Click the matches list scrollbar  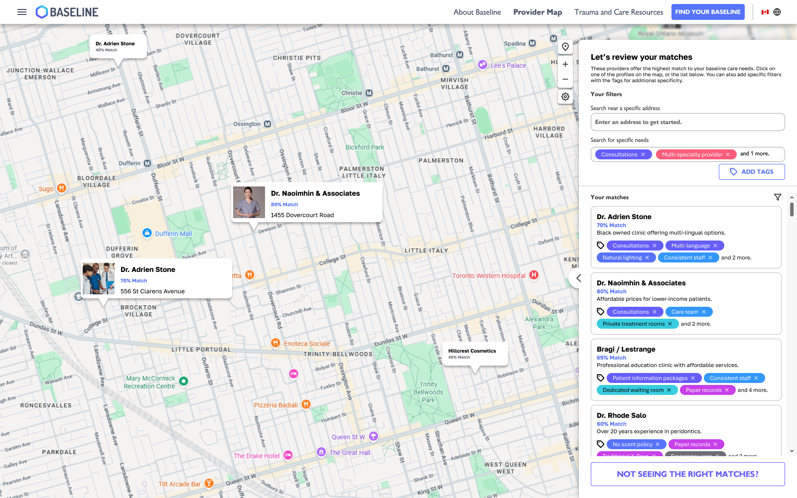(x=792, y=209)
